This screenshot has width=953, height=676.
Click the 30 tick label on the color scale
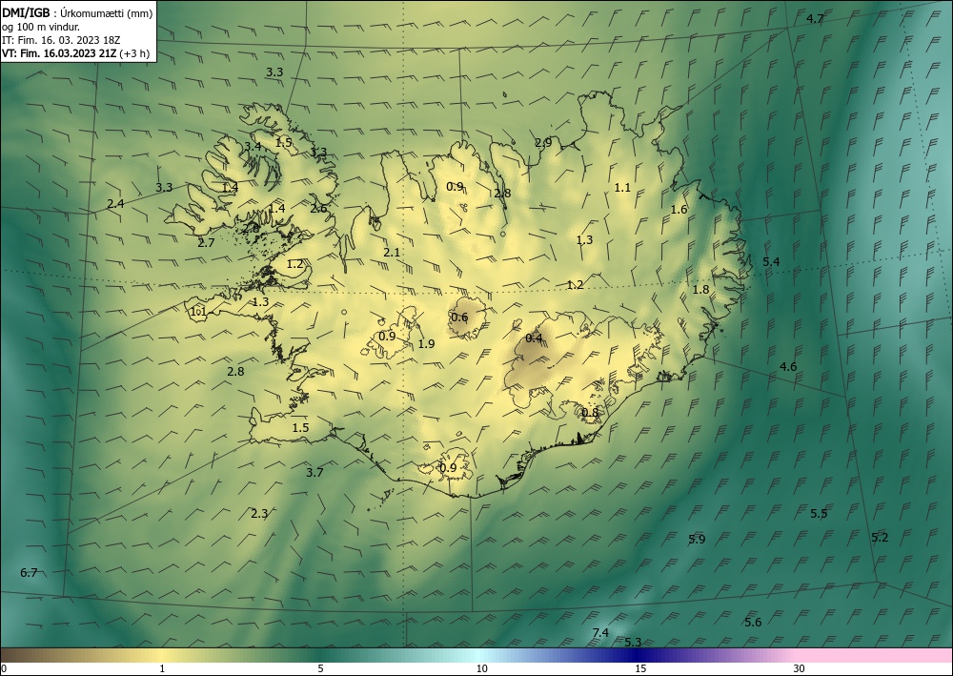pyautogui.click(x=800, y=668)
